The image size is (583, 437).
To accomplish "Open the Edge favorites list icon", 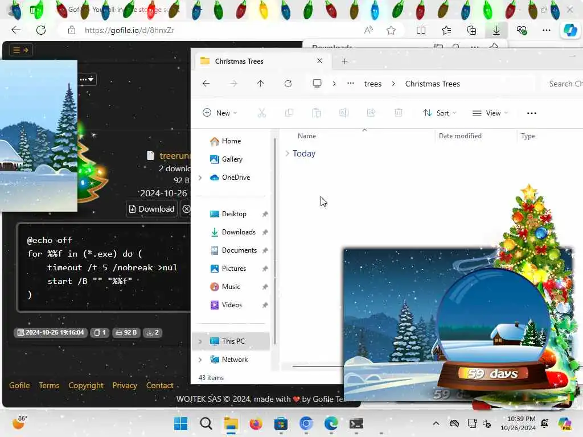I will [x=446, y=30].
